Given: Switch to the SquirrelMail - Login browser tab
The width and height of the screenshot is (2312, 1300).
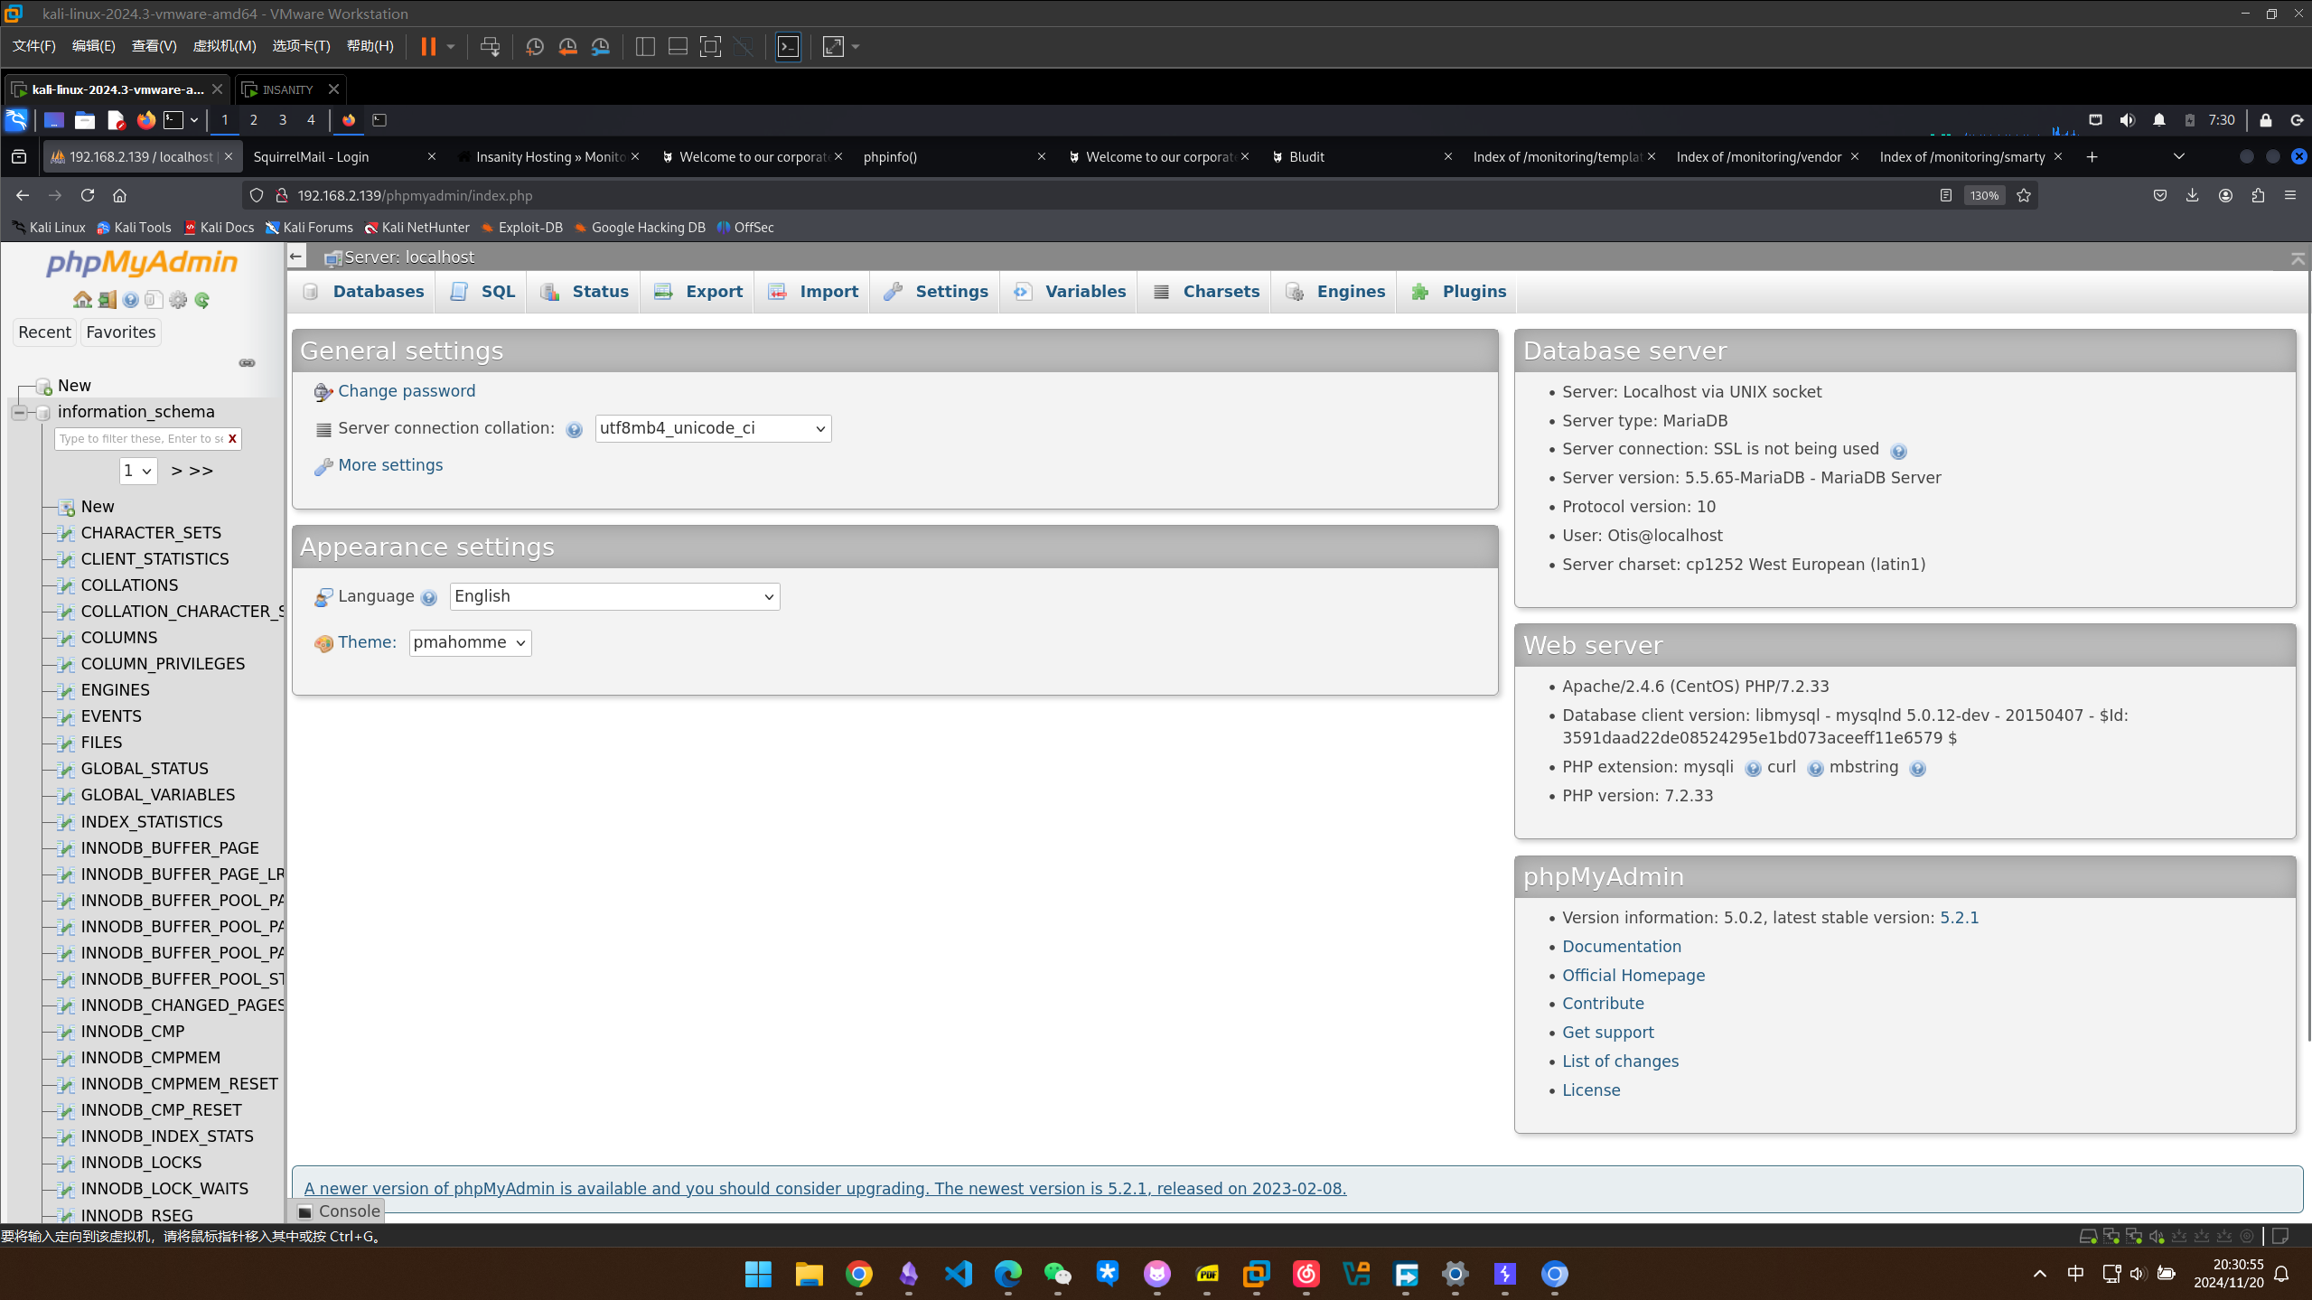Looking at the screenshot, I should 312,157.
